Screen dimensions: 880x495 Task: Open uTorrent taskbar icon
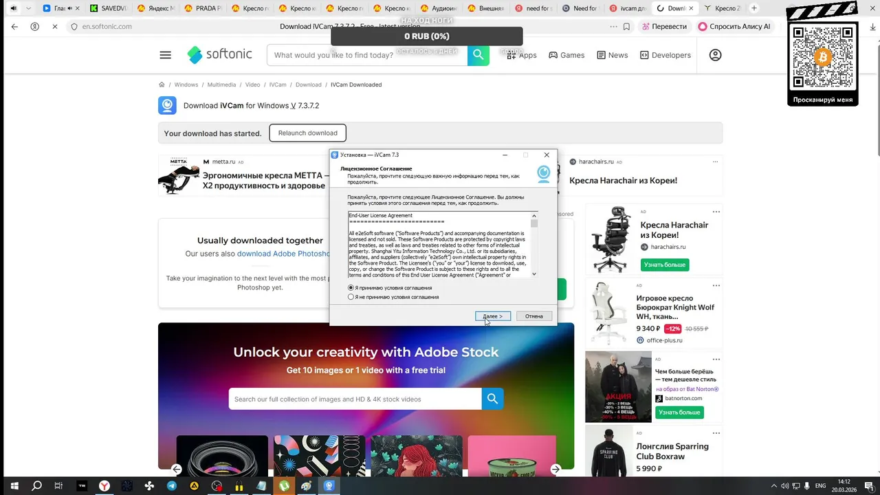(284, 485)
